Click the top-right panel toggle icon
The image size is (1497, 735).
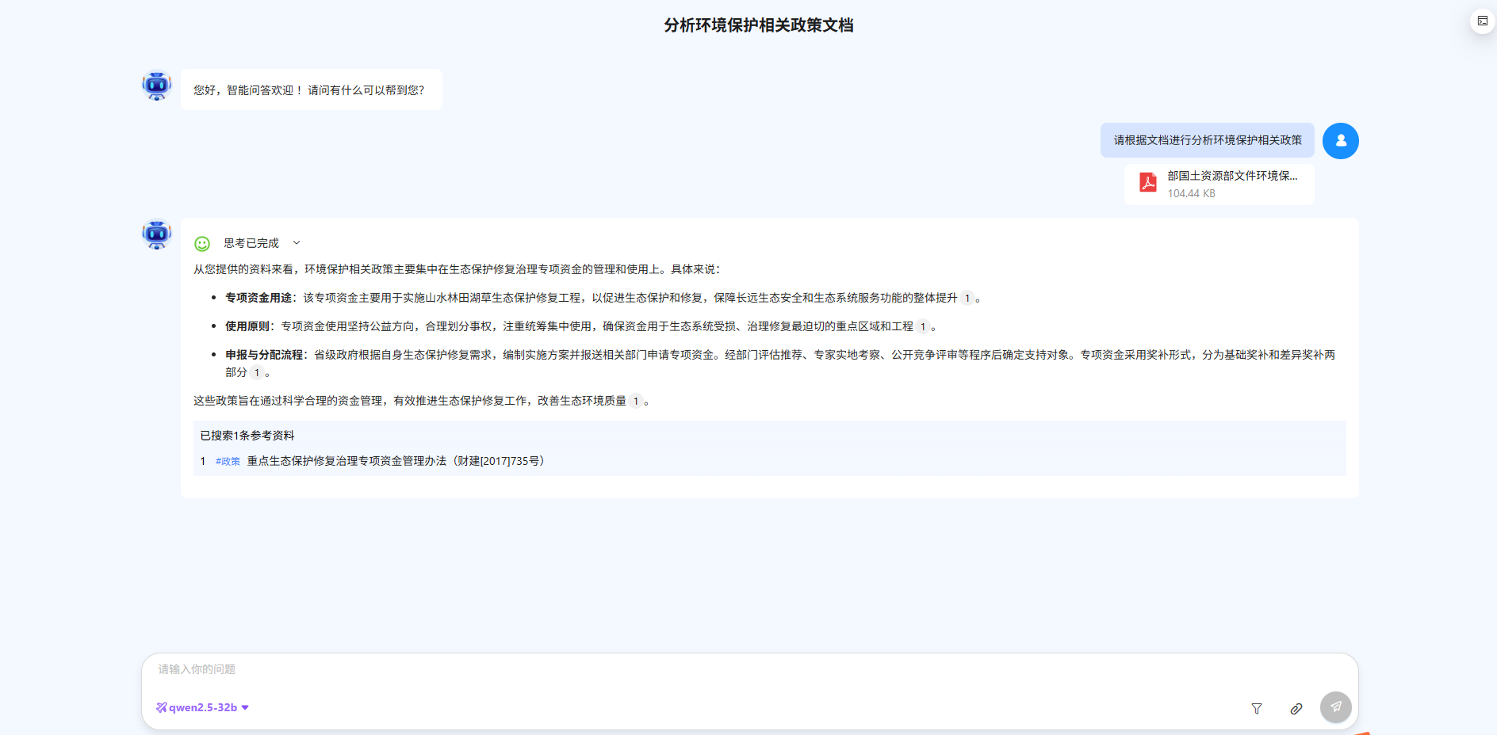click(x=1482, y=21)
